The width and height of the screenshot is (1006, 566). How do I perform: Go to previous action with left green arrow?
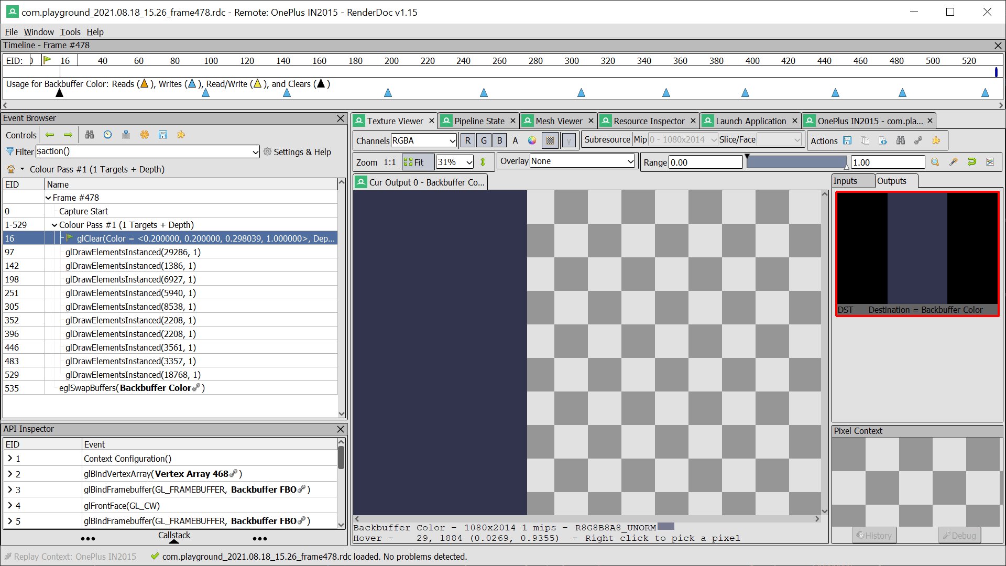pyautogui.click(x=50, y=135)
